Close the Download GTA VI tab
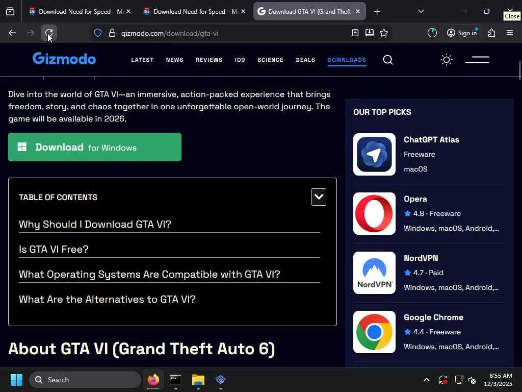This screenshot has width=522, height=392. click(x=358, y=11)
